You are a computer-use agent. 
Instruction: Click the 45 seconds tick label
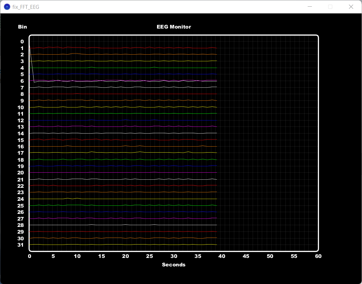click(x=246, y=256)
